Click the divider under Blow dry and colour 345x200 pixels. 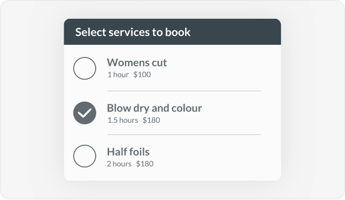click(x=184, y=134)
